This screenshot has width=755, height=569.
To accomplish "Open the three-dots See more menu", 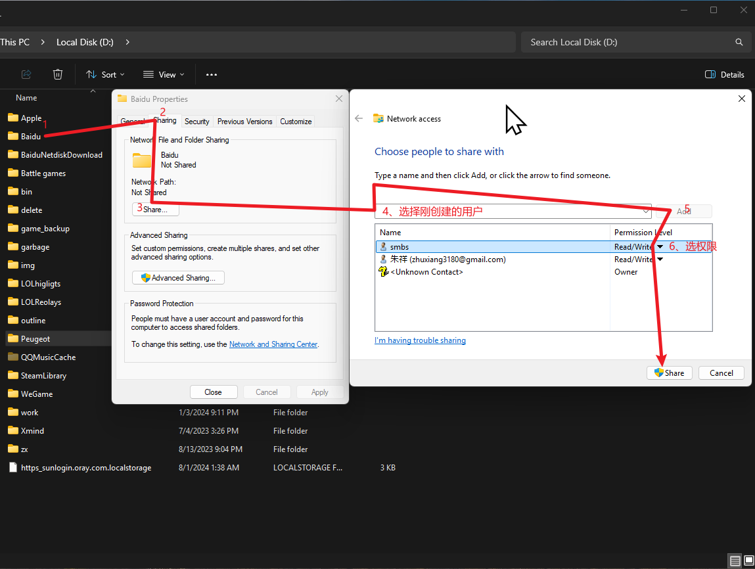I will click(212, 74).
